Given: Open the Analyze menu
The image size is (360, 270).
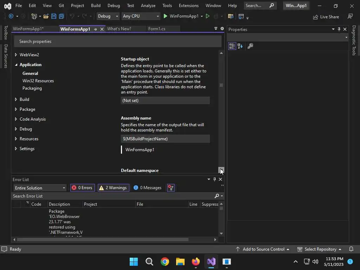Looking at the screenshot, I should click(x=148, y=6).
